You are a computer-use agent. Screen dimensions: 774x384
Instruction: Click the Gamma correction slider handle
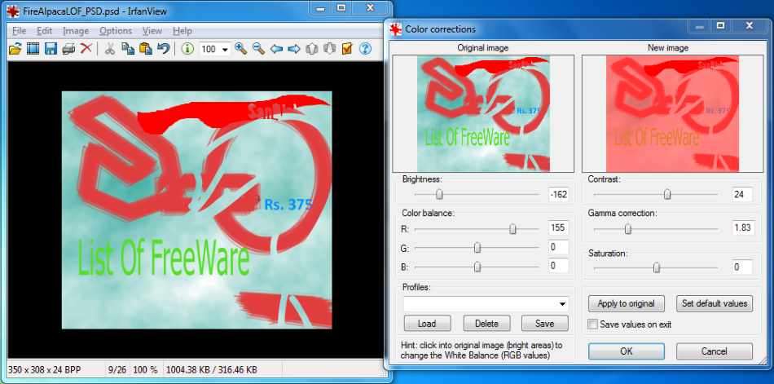(x=628, y=229)
